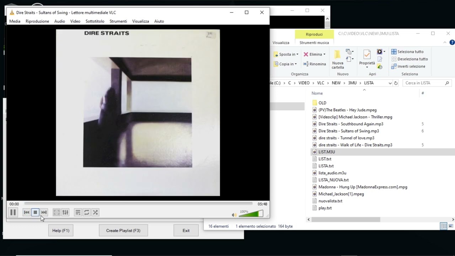Screen dimensions: 455x256
Task: Click 3MU in the breadcrumb path
Action: tap(352, 83)
